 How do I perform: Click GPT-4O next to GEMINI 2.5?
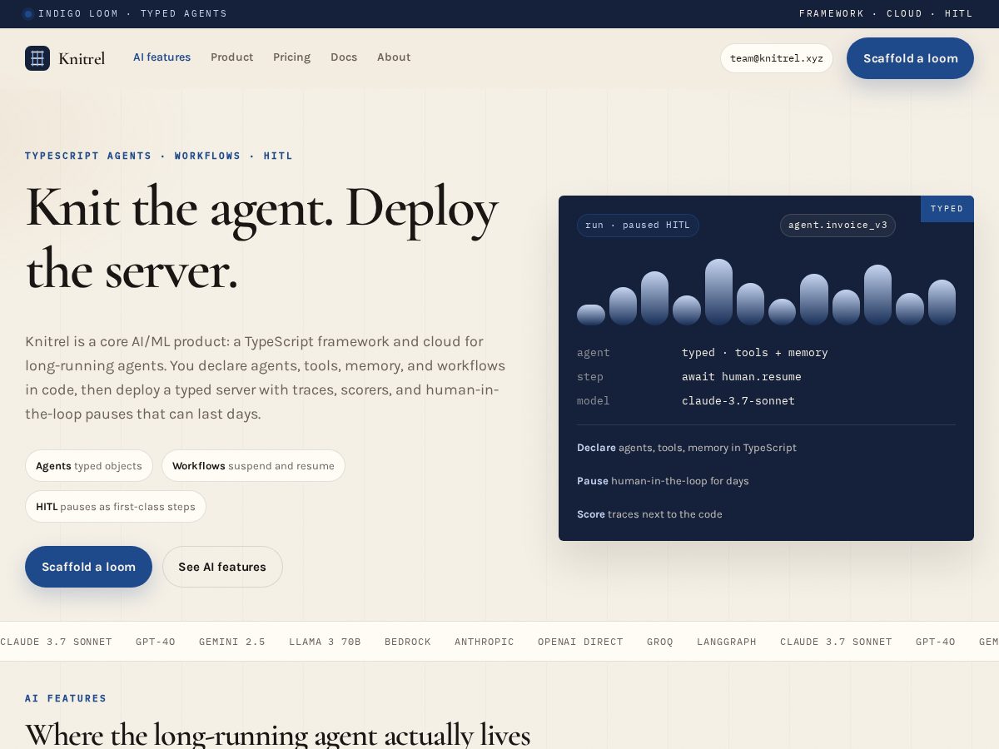click(156, 642)
